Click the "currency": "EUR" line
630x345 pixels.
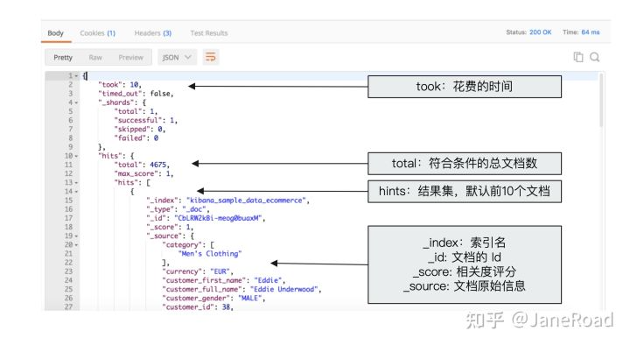click(198, 271)
